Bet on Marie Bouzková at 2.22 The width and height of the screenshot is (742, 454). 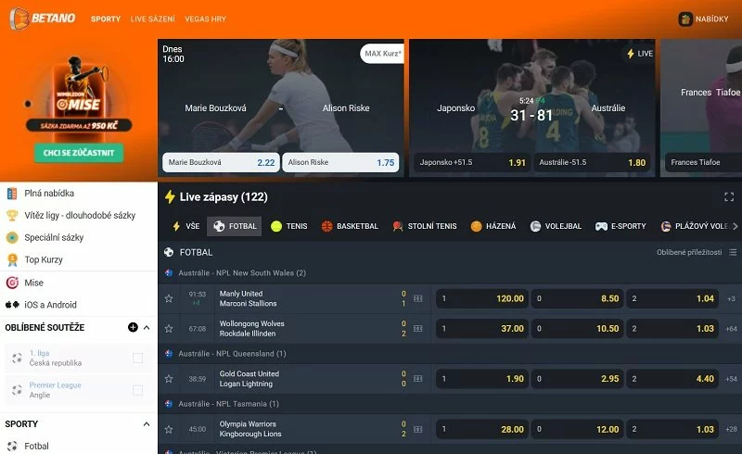(x=221, y=162)
